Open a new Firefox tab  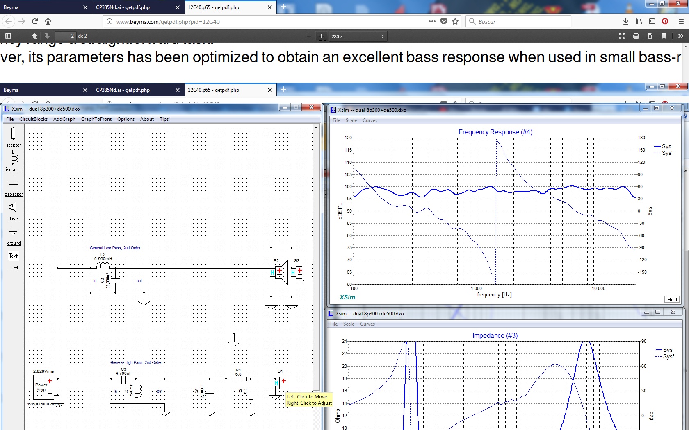click(283, 7)
